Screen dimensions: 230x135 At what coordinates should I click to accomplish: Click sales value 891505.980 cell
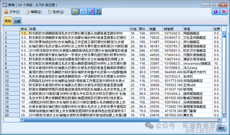coord(173,98)
